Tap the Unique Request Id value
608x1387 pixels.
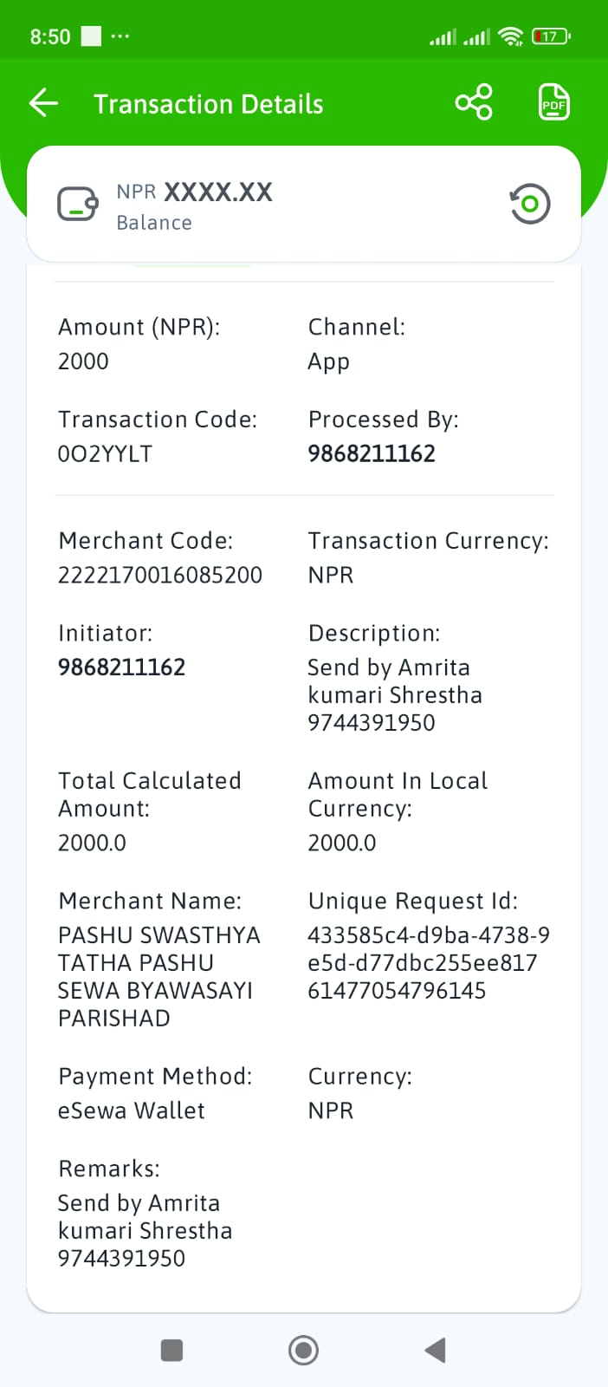(429, 962)
